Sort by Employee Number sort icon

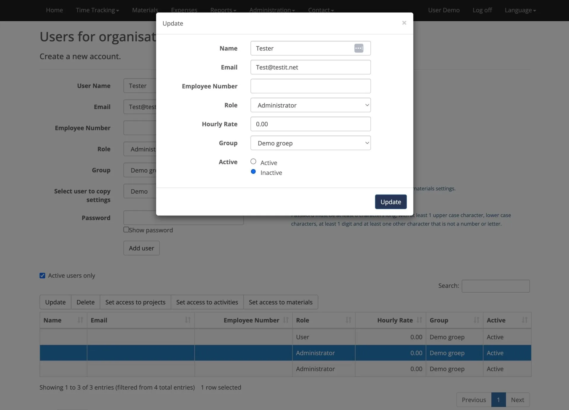tap(286, 320)
